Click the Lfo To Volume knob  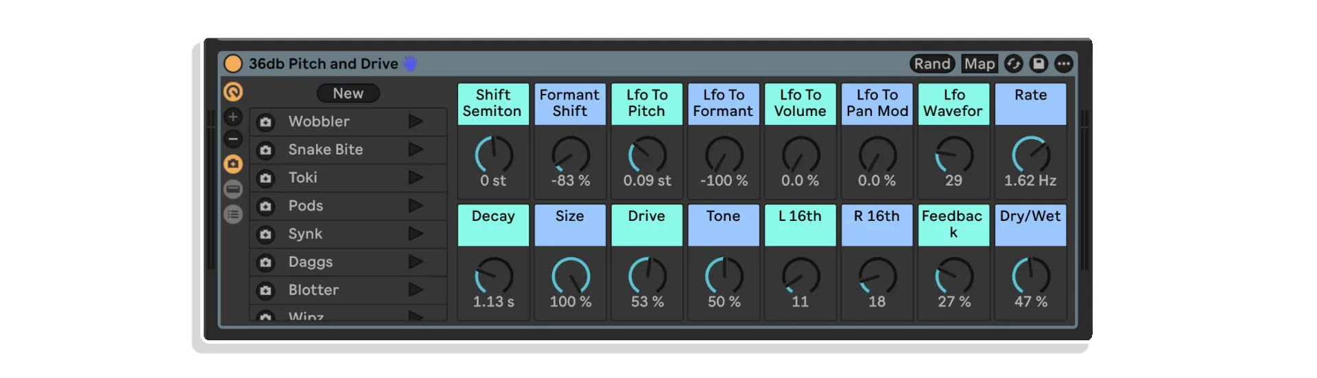(801, 154)
